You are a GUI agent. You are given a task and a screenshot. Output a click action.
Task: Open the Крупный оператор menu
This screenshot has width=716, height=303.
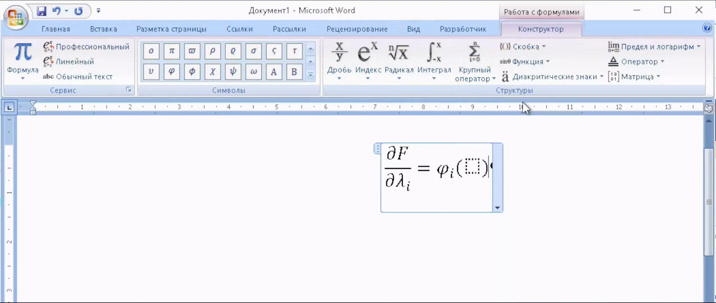click(475, 62)
